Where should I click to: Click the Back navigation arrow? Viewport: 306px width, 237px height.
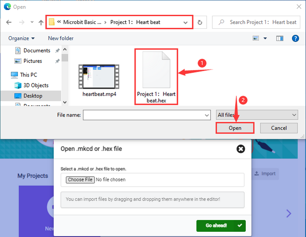click(x=9, y=22)
